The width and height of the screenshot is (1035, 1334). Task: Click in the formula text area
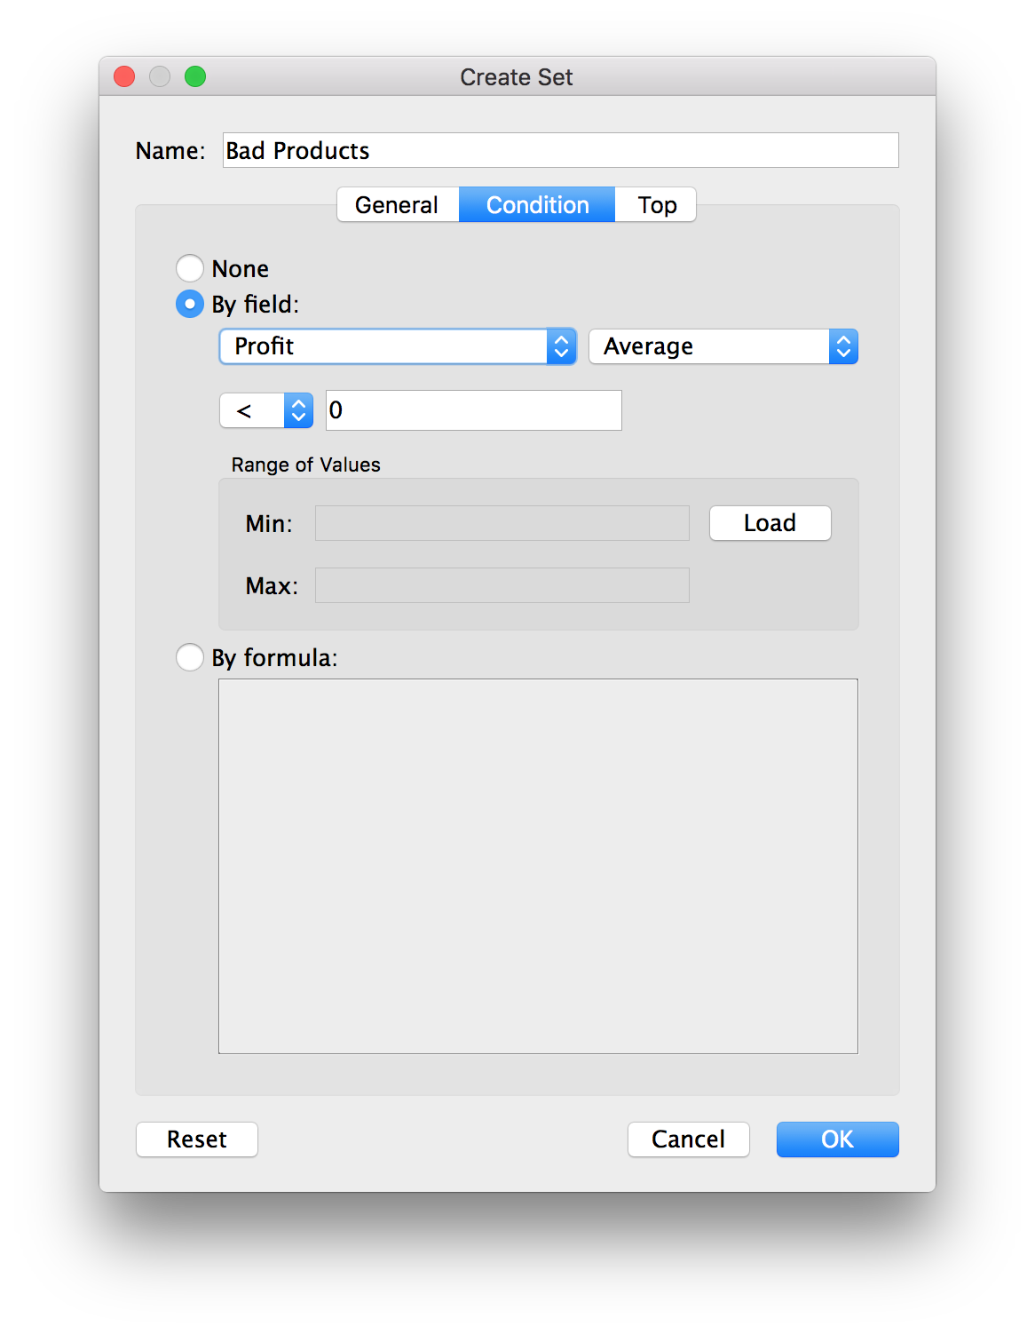[x=538, y=866]
